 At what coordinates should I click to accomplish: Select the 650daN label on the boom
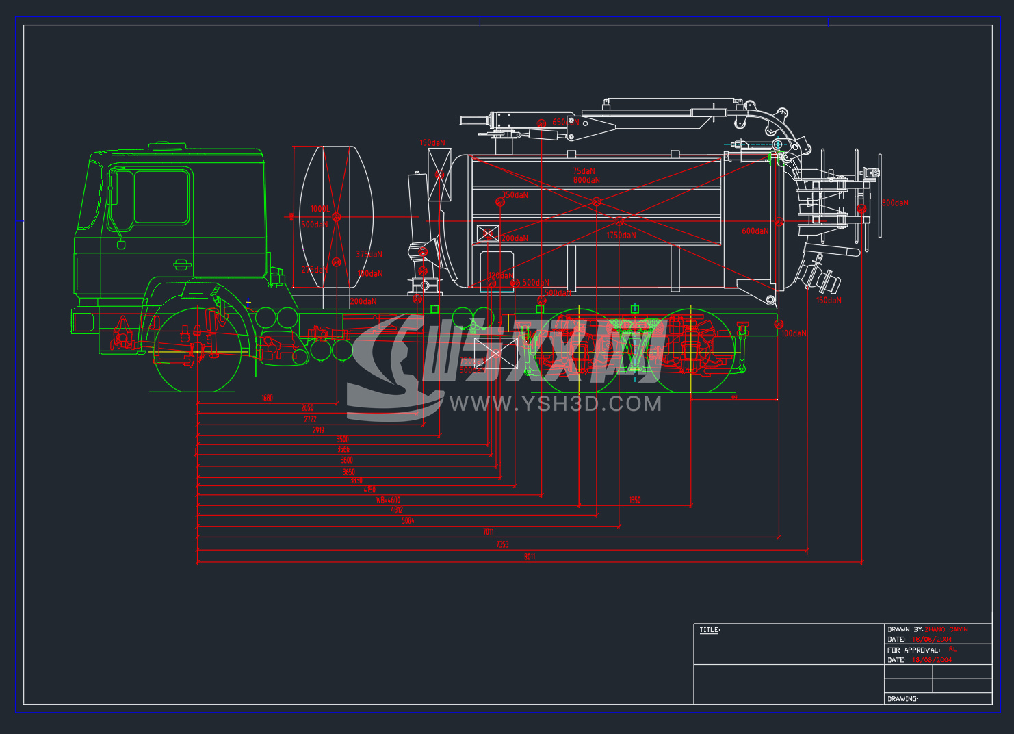[566, 123]
